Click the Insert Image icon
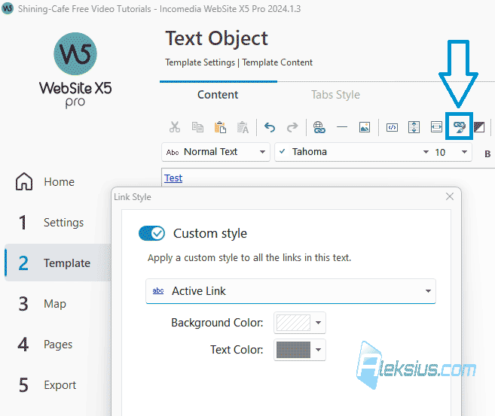 (x=365, y=127)
